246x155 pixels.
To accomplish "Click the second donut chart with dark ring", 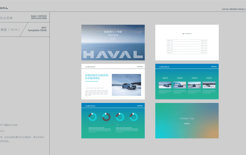I will point(106,117).
